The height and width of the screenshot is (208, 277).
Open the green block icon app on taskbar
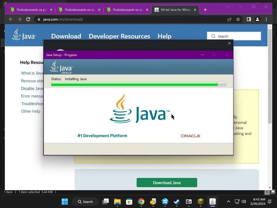[x=201, y=201]
